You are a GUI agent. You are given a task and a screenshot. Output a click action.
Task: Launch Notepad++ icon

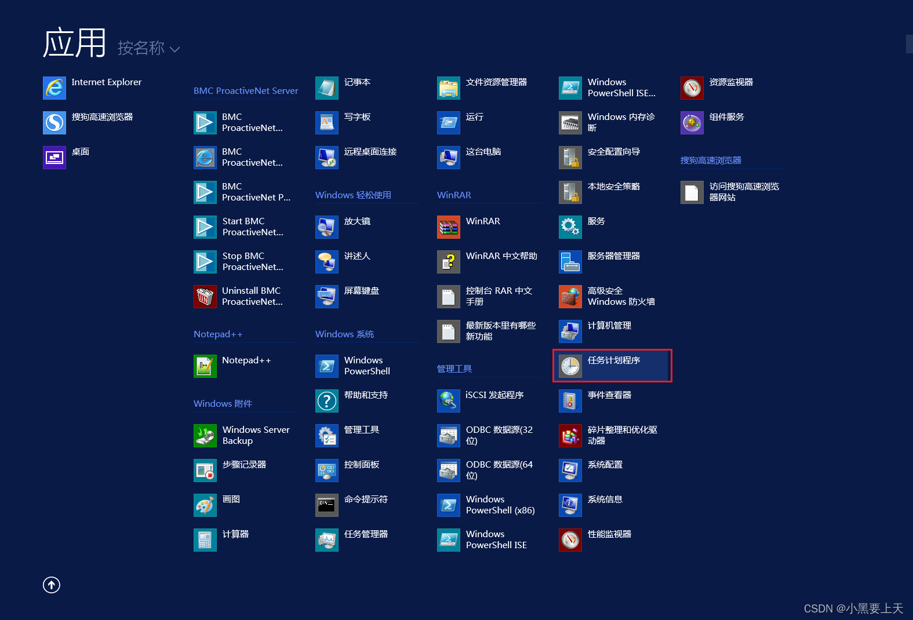(x=205, y=366)
